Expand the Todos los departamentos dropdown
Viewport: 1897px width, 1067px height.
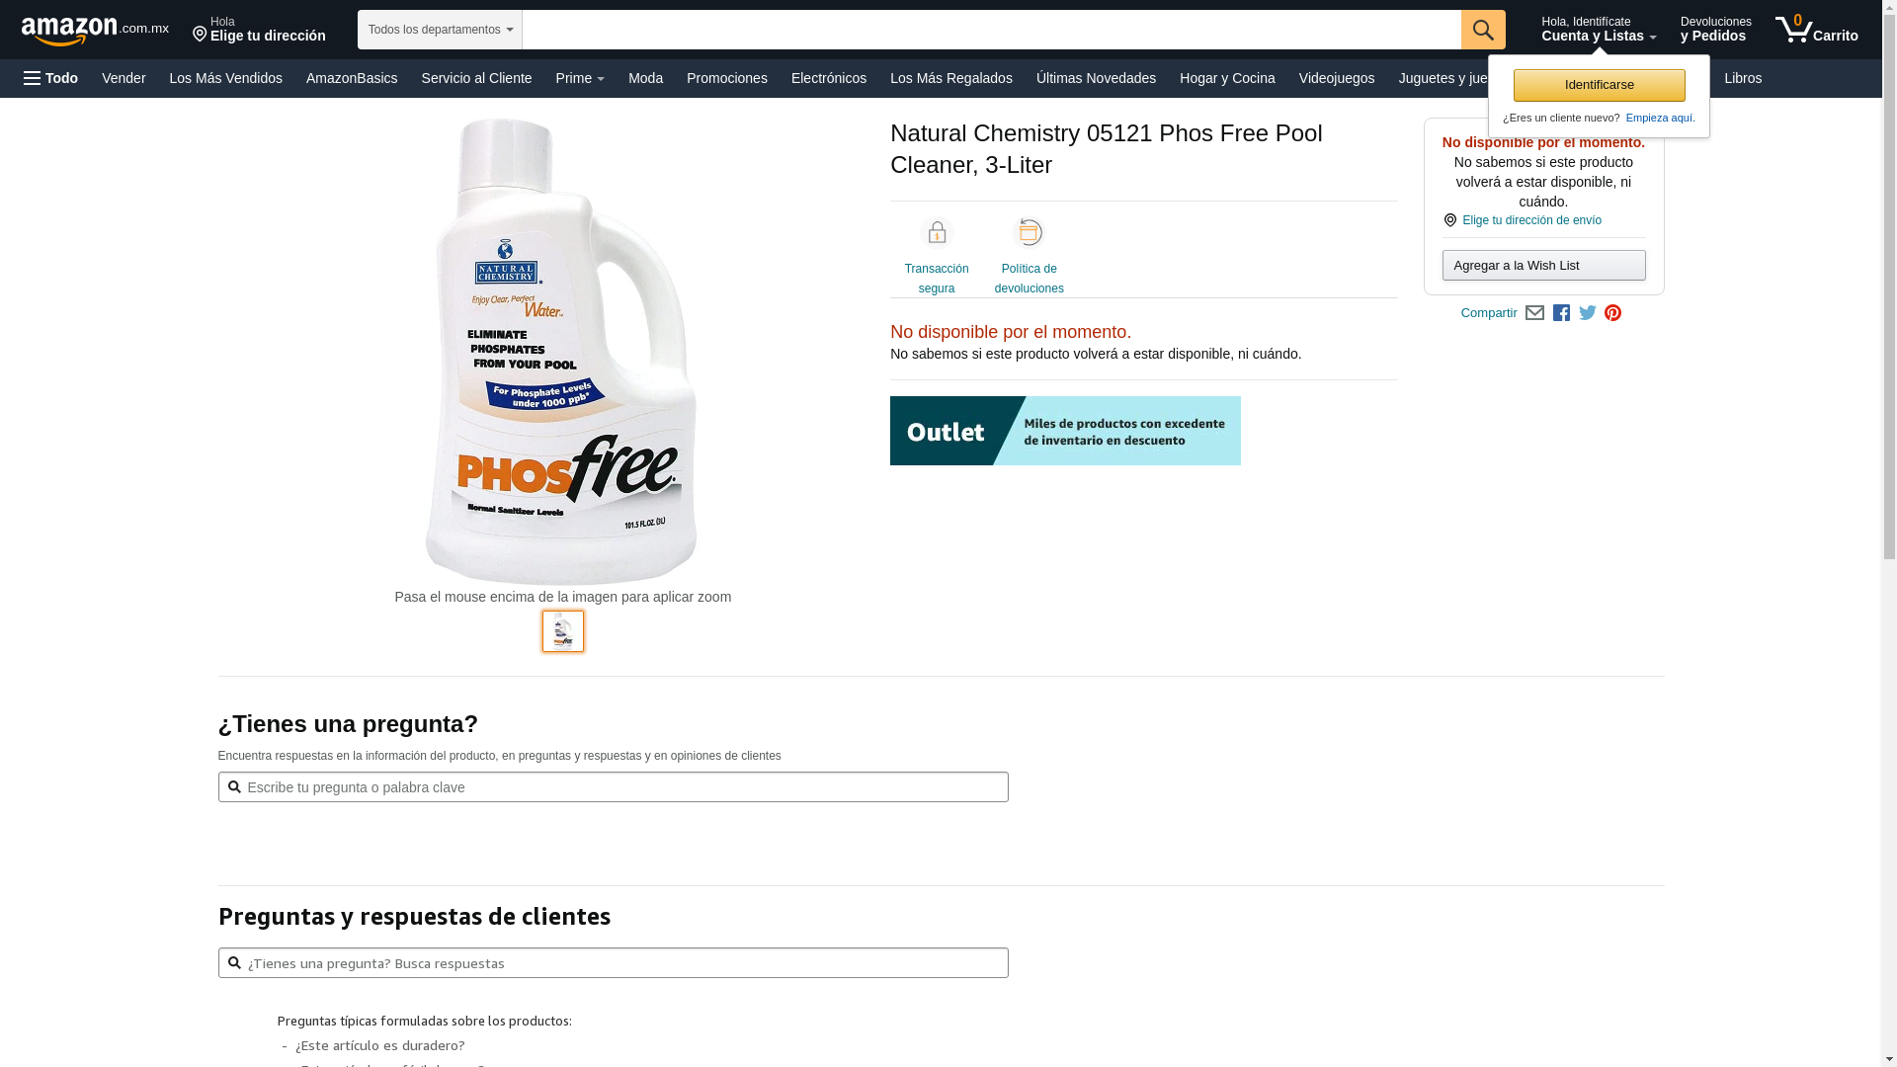click(x=440, y=30)
